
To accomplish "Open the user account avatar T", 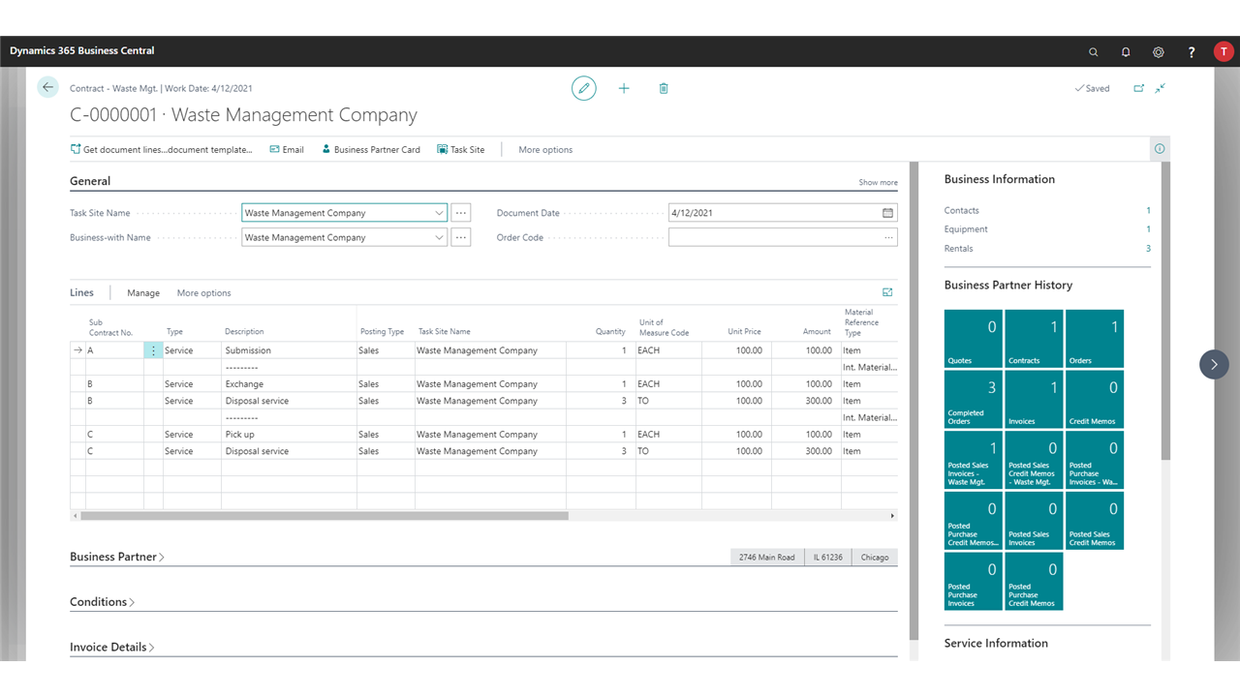I will coord(1224,51).
